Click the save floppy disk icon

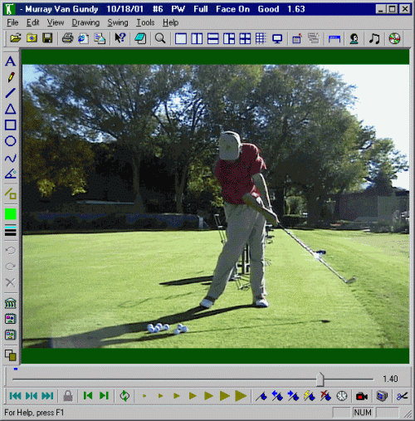[x=47, y=38]
